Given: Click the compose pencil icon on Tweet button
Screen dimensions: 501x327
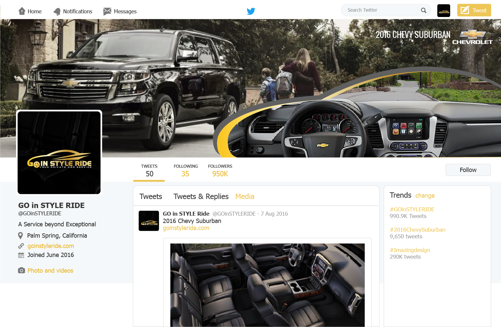Looking at the screenshot, I should tap(465, 10).
